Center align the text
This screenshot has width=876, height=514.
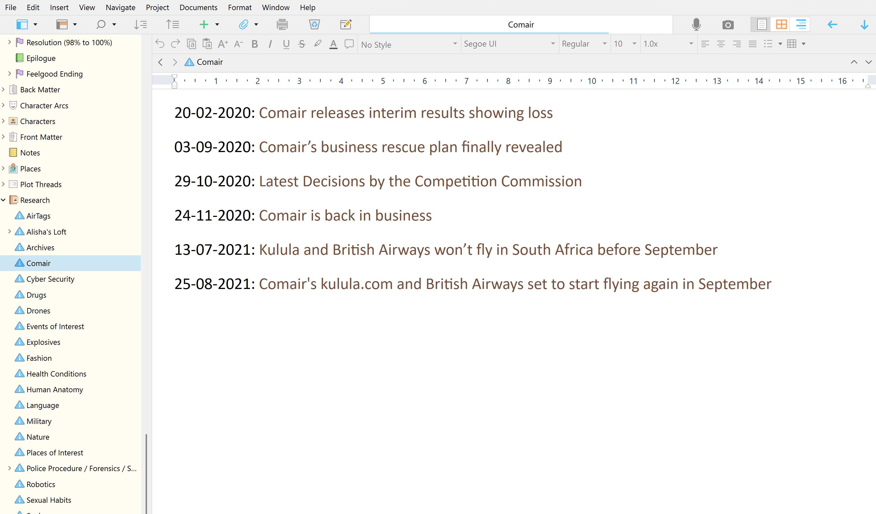pos(721,44)
